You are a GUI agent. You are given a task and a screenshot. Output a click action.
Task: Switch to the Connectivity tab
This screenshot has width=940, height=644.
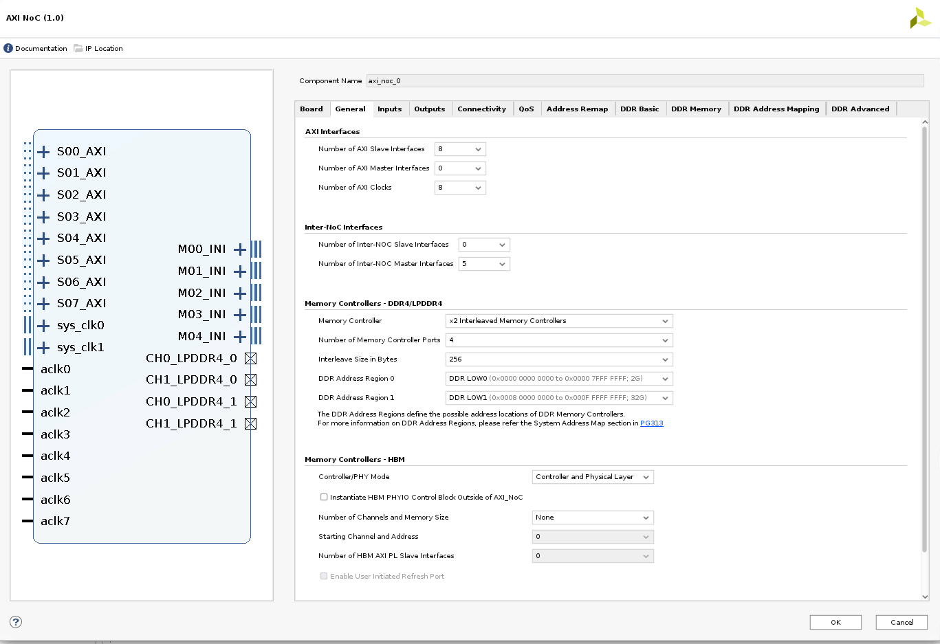[481, 109]
